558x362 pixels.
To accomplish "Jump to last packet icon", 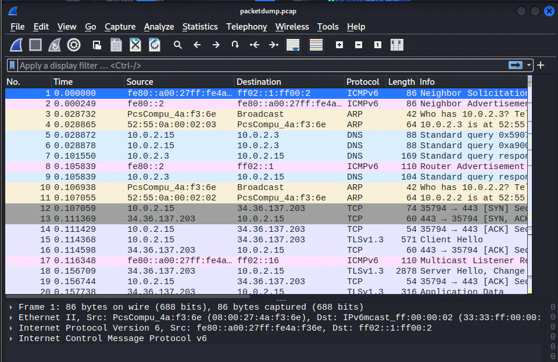I will [x=274, y=45].
